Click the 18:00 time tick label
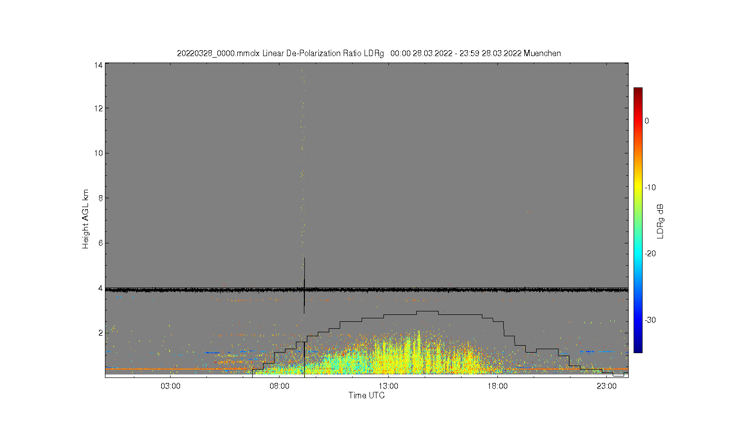 [497, 386]
